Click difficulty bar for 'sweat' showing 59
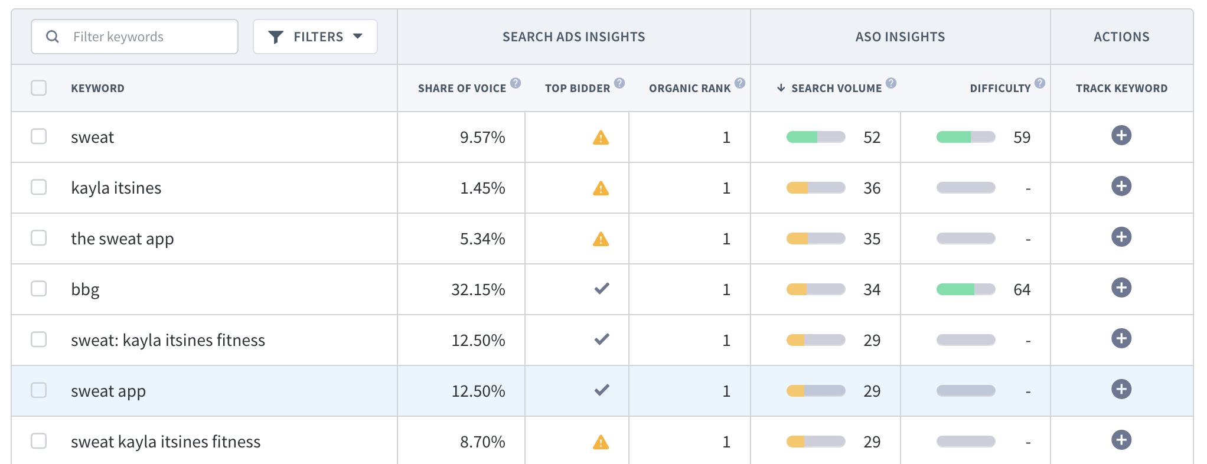 point(965,138)
